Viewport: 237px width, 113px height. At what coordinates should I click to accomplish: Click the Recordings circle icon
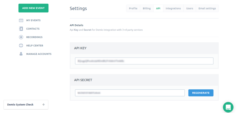(21, 37)
